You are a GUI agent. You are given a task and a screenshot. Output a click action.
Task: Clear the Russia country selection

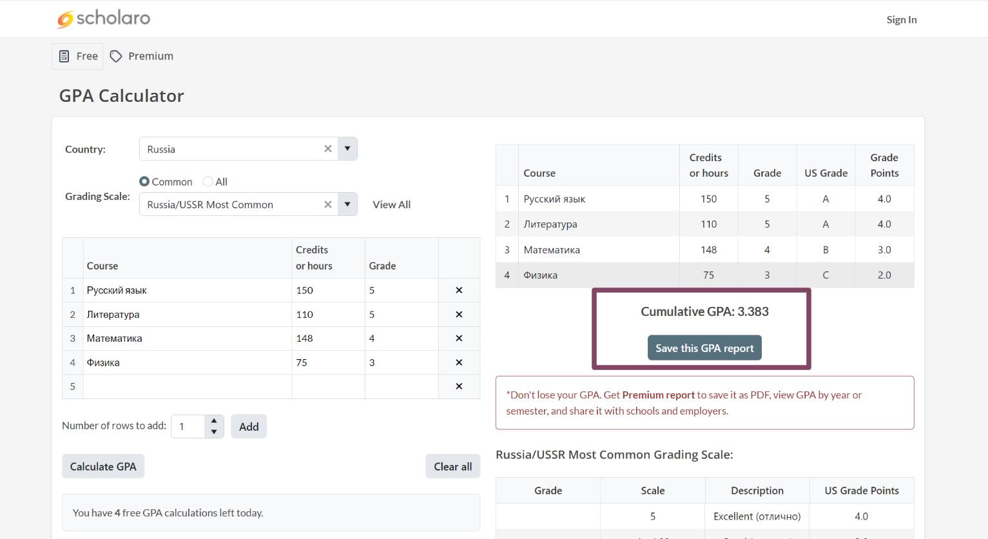pyautogui.click(x=327, y=149)
